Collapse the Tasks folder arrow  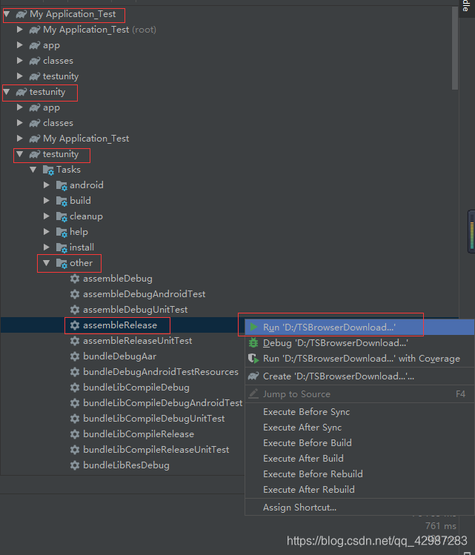coord(33,170)
